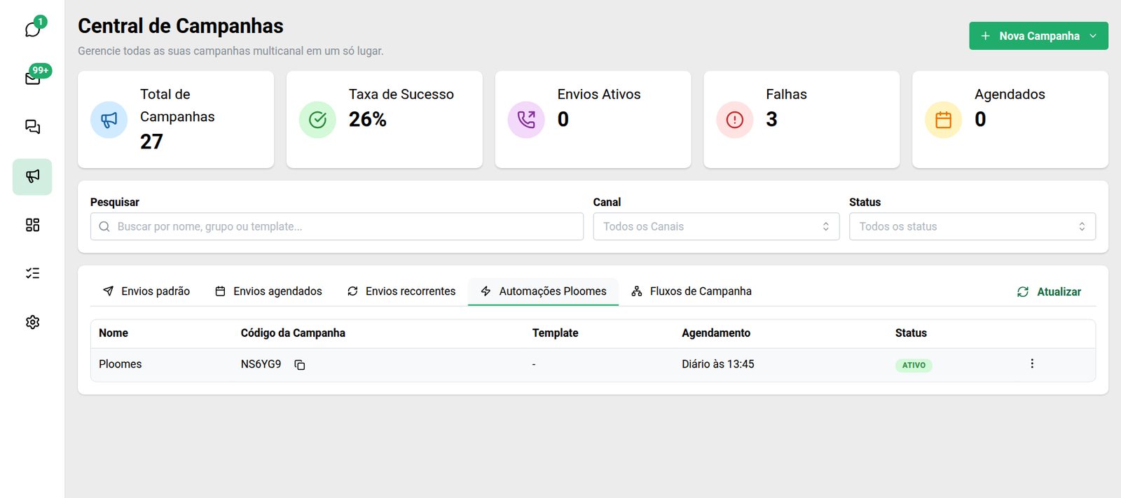
Task: Click the Atualizar refresh button
Action: click(x=1049, y=292)
